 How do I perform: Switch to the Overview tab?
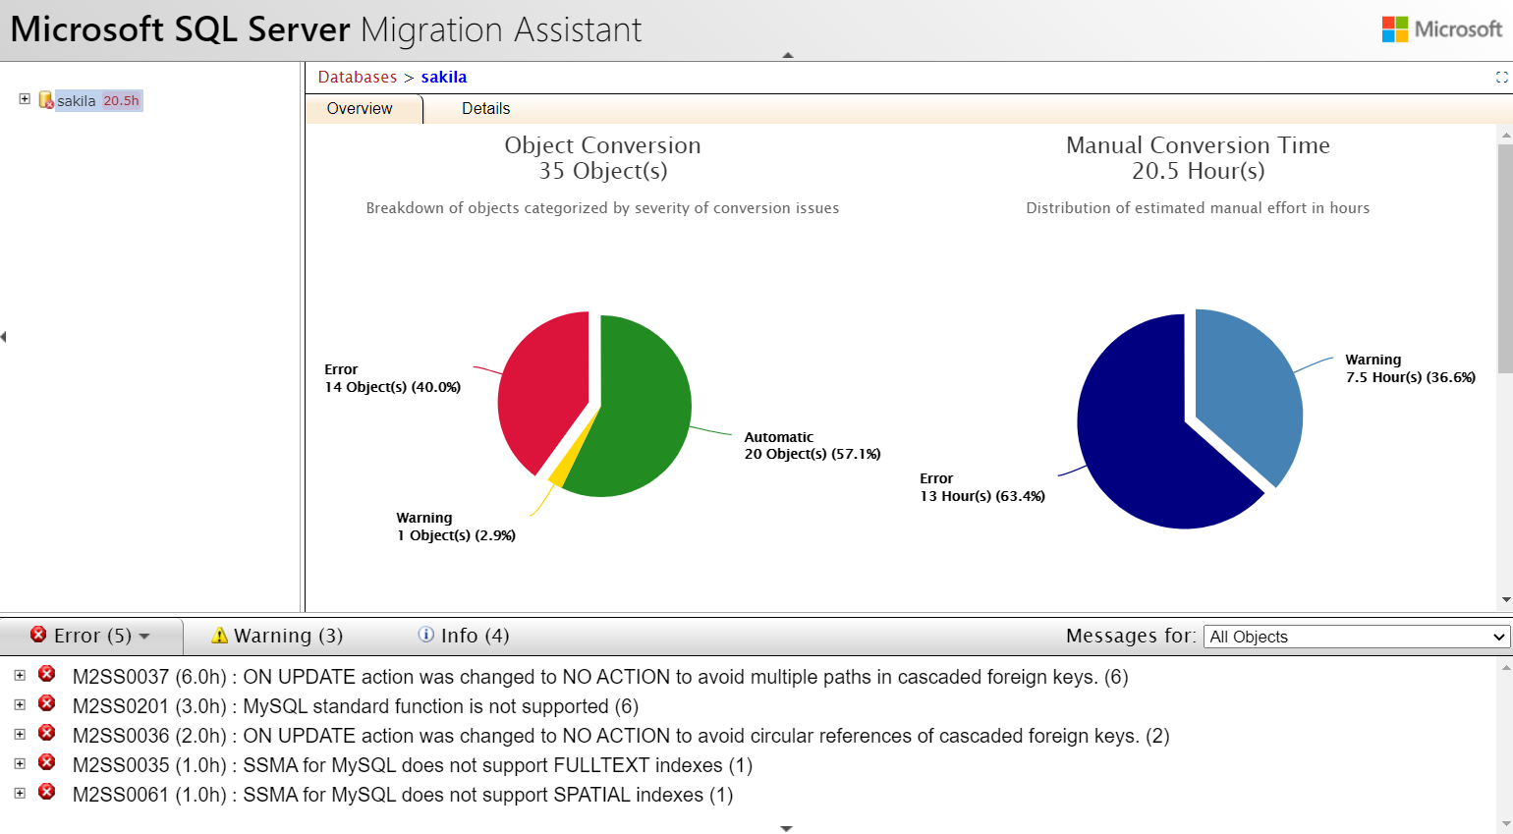359,109
